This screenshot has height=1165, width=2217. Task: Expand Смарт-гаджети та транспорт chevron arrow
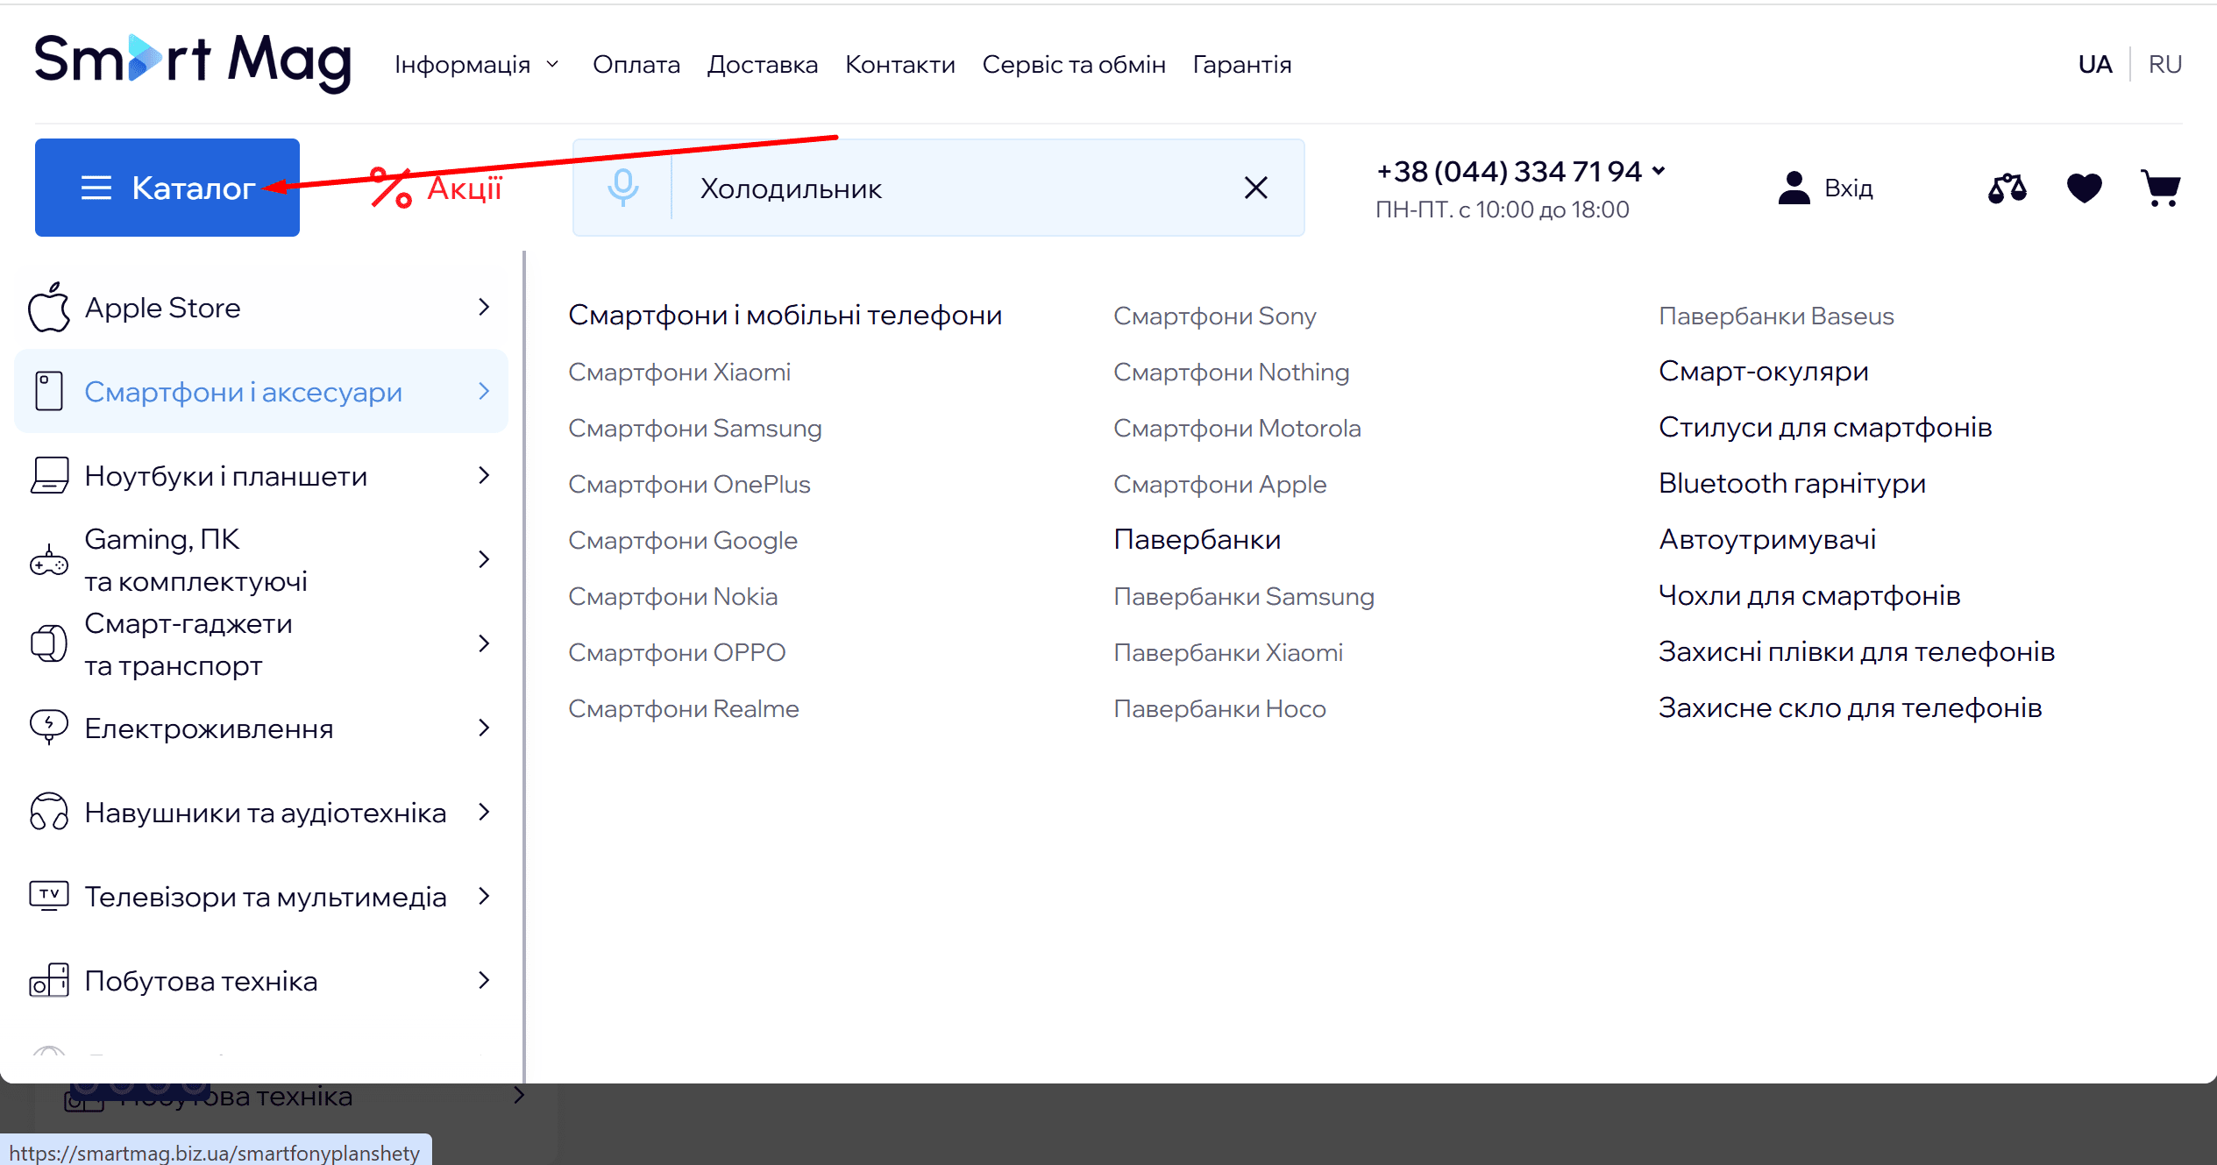[484, 643]
